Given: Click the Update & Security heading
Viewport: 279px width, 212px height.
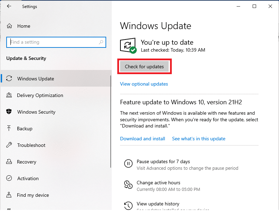Looking at the screenshot, I should point(26,59).
